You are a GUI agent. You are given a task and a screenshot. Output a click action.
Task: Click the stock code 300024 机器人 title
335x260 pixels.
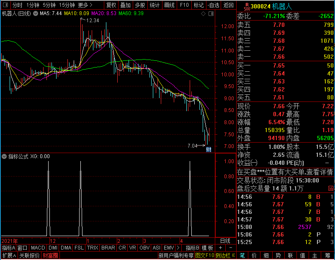(x=271, y=7)
